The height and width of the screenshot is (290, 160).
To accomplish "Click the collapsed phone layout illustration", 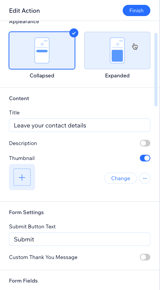I will [x=42, y=50].
